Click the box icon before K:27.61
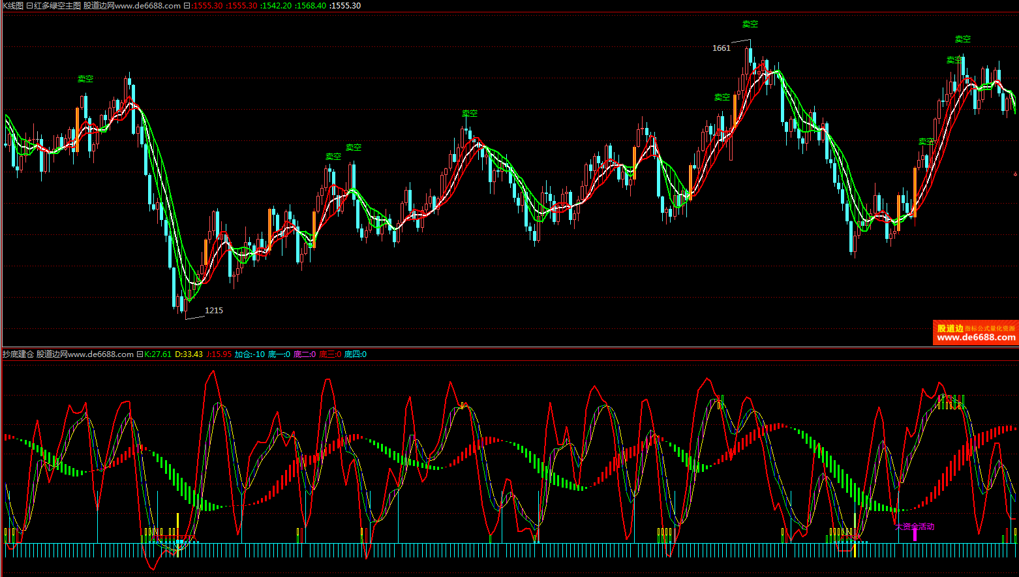This screenshot has height=577, width=1019. pos(140,354)
